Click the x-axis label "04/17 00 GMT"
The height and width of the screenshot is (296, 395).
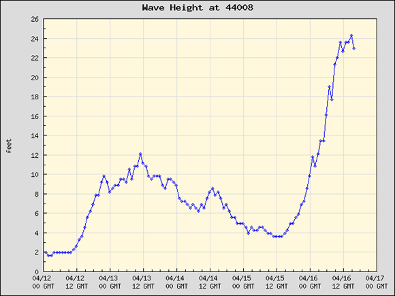click(x=377, y=282)
